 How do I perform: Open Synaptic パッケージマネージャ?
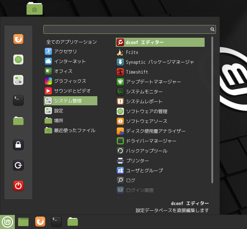tap(160, 62)
